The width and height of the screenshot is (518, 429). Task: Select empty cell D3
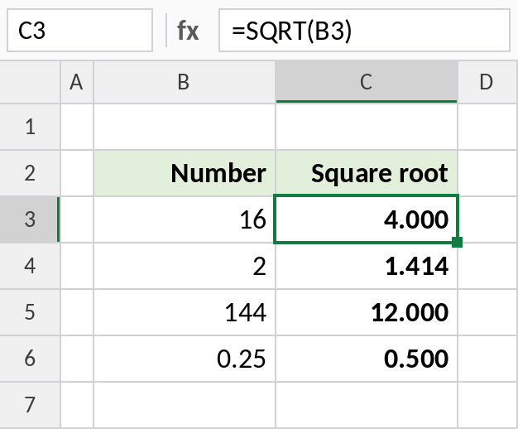(x=487, y=219)
